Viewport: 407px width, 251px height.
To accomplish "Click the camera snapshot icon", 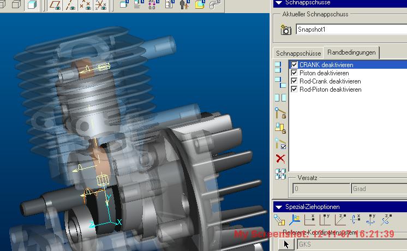I will 285,30.
